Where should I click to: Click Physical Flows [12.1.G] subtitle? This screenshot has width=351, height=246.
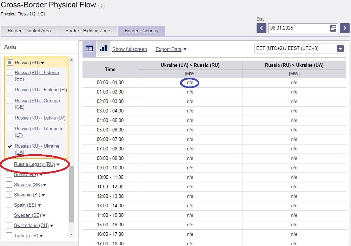[22, 14]
